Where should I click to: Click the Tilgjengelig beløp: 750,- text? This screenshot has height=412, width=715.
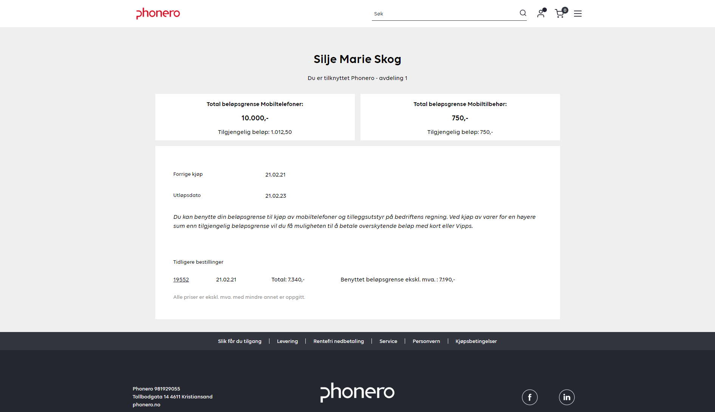(460, 132)
